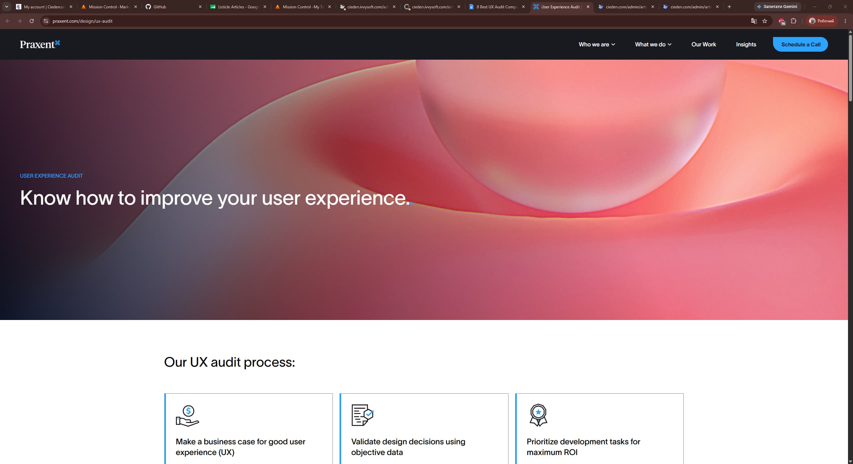This screenshot has height=464, width=853.
Task: Go back with browser back arrow
Action: point(8,21)
